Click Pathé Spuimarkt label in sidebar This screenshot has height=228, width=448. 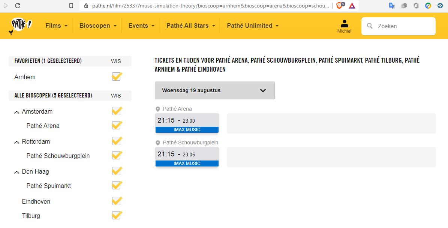pos(49,186)
